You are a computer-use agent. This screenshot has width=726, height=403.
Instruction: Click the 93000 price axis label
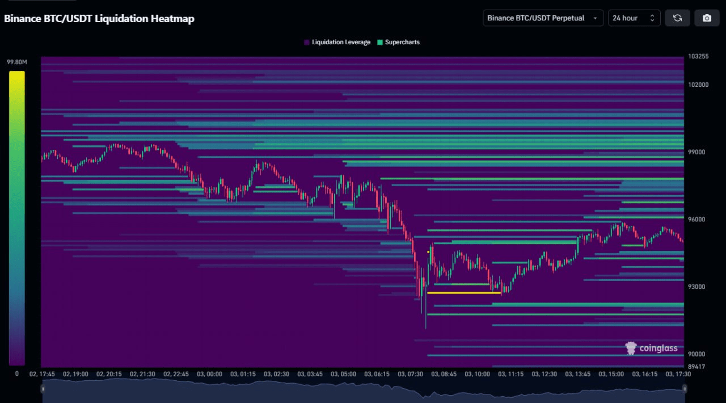point(697,287)
